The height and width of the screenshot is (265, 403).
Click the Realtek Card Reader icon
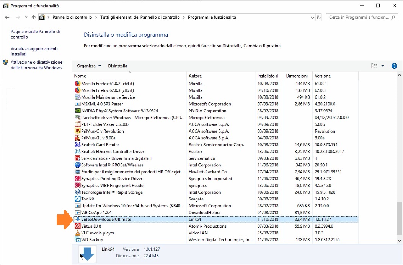coord(77,145)
